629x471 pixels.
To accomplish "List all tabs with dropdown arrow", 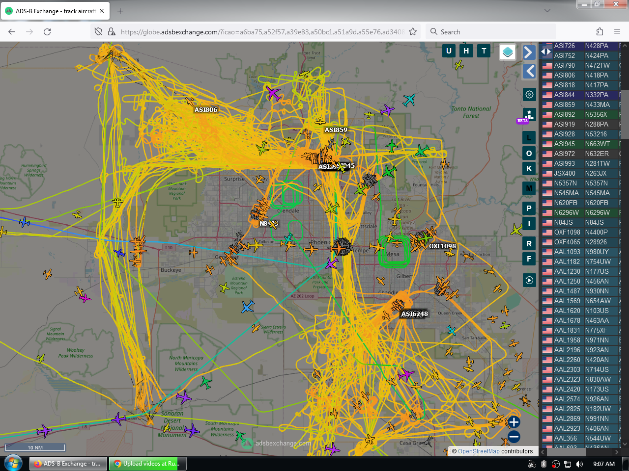I will (547, 11).
